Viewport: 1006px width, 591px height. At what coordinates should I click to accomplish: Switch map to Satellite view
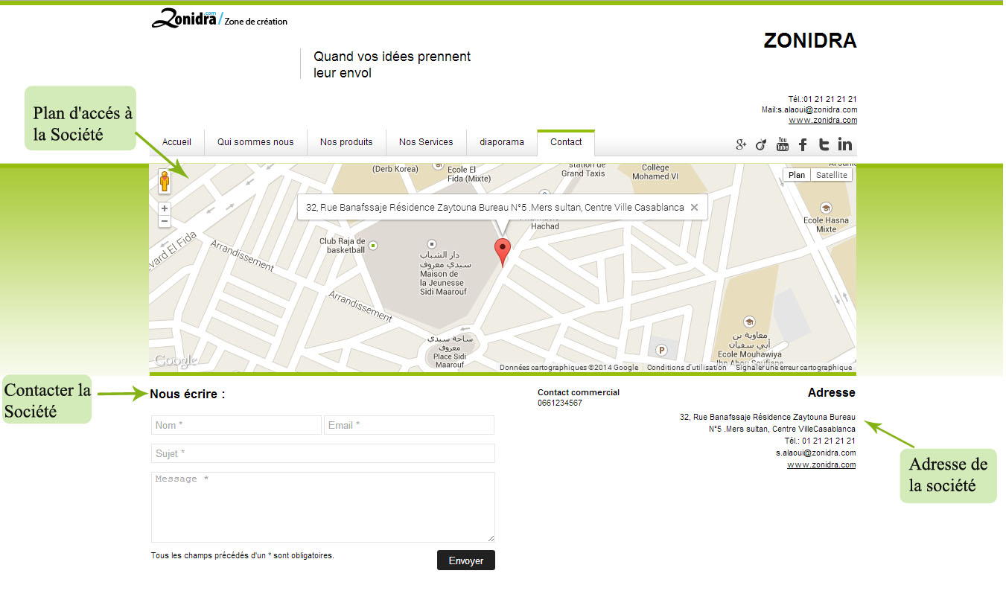tap(831, 175)
